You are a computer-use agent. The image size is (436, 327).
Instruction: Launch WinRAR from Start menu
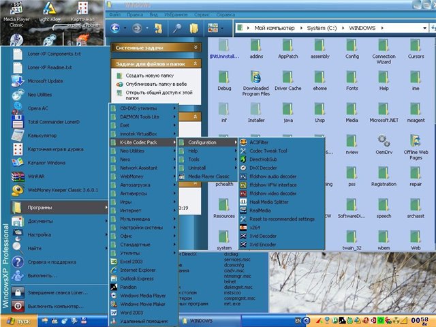pyautogui.click(x=59, y=176)
